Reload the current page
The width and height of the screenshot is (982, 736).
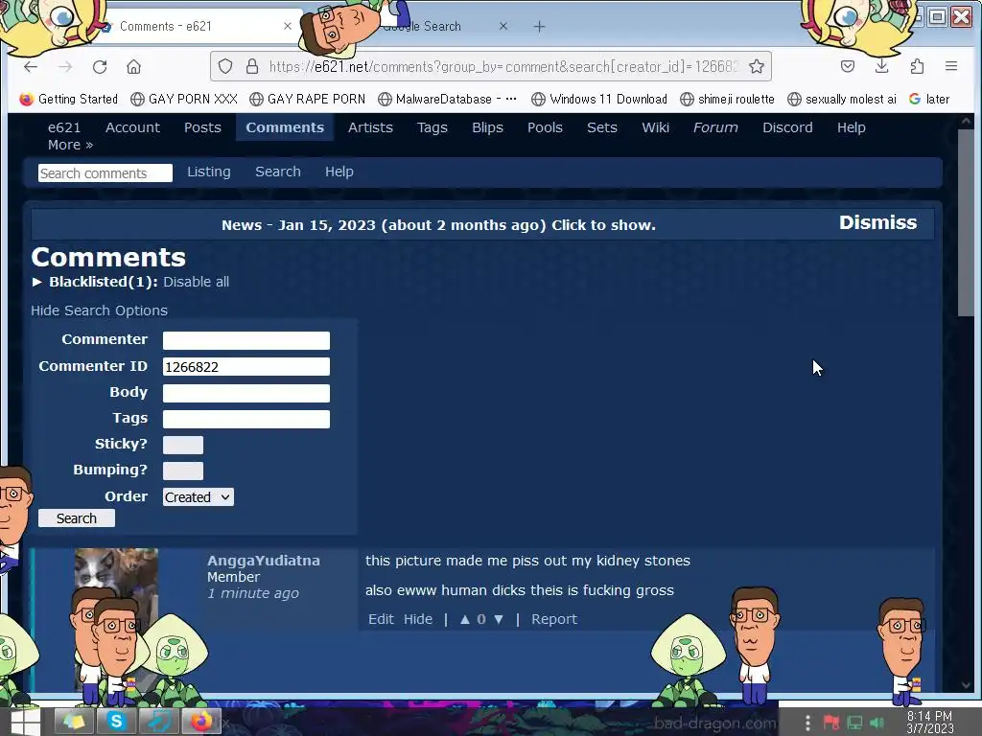pos(100,66)
